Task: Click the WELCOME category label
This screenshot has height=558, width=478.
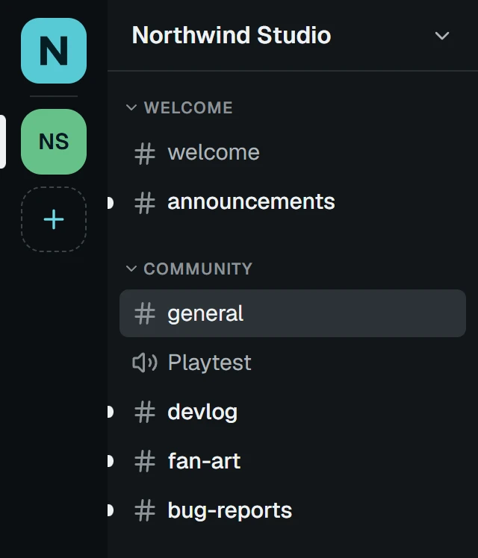Action: click(188, 108)
